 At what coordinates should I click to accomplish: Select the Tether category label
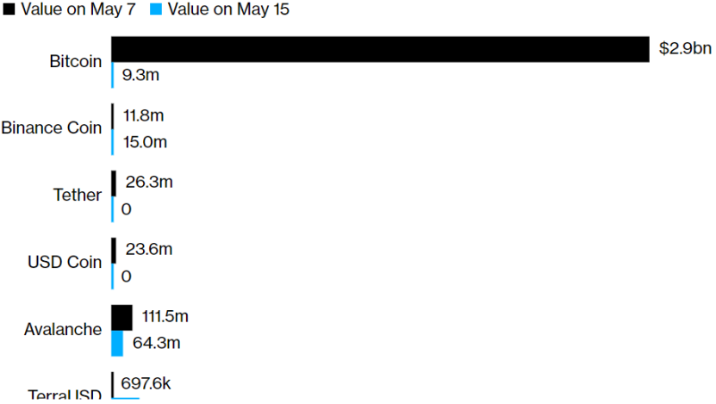(78, 195)
